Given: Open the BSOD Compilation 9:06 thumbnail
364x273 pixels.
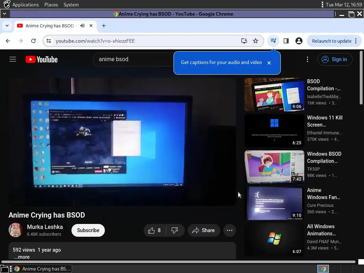Looking at the screenshot, I should (274, 95).
